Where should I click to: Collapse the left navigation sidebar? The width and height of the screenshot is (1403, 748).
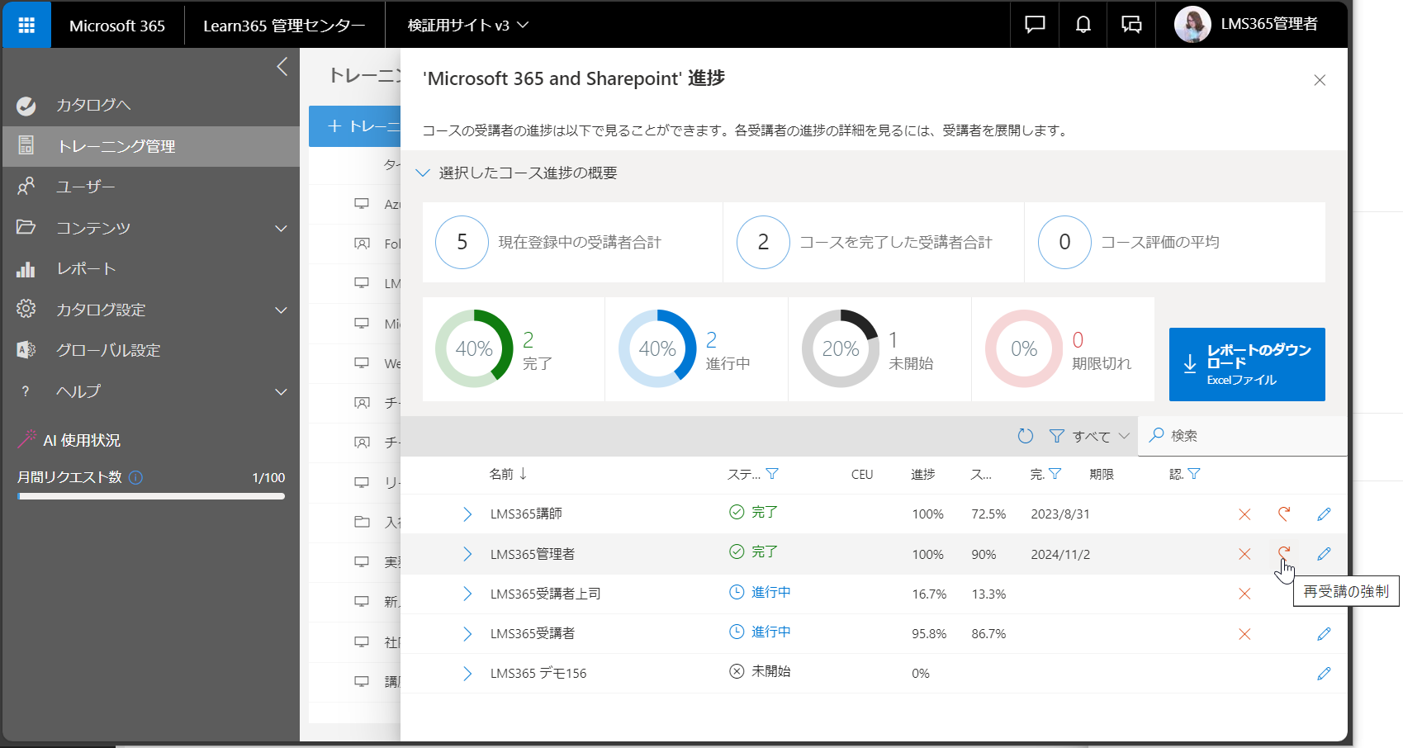click(282, 67)
